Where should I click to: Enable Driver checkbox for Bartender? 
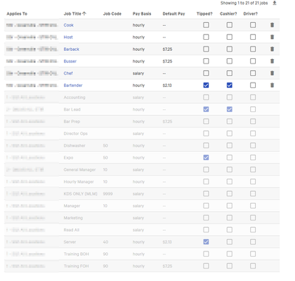pyautogui.click(x=253, y=85)
